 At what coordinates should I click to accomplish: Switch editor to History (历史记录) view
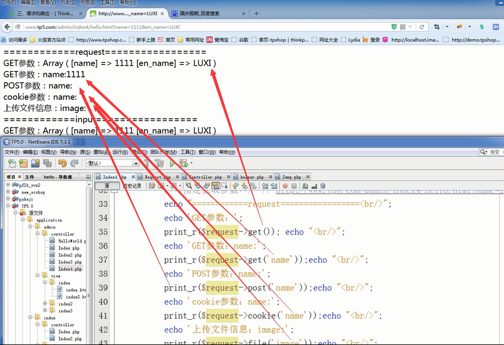pyautogui.click(x=132, y=186)
